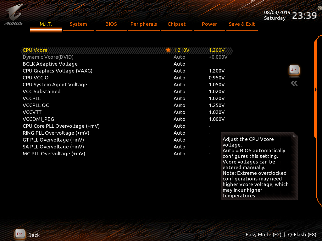Click the 1.000V VCCDMI_PEG reading
Image resolution: width=322 pixels, height=241 pixels.
pyautogui.click(x=217, y=119)
